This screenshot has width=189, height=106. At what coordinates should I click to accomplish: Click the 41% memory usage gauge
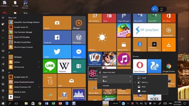click(x=154, y=9)
